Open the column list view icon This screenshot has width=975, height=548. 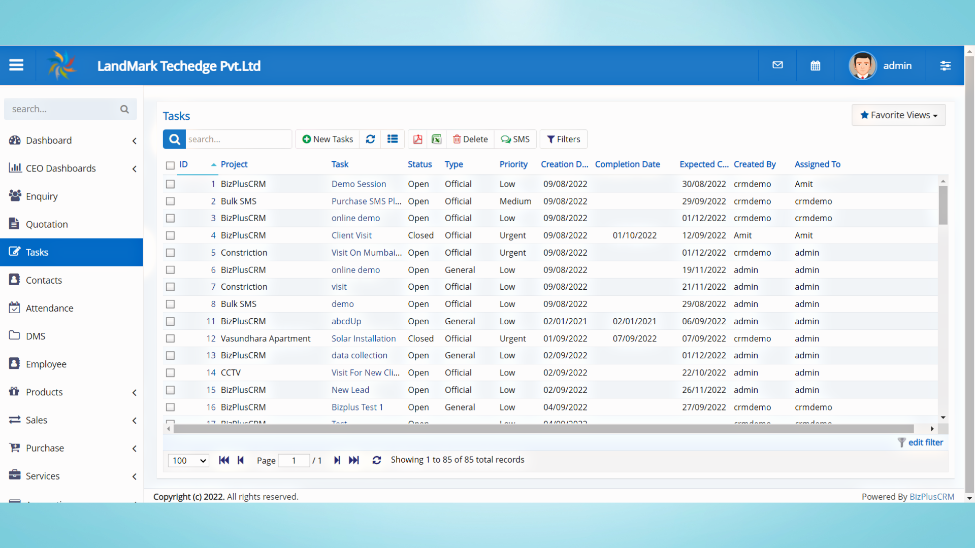(393, 139)
